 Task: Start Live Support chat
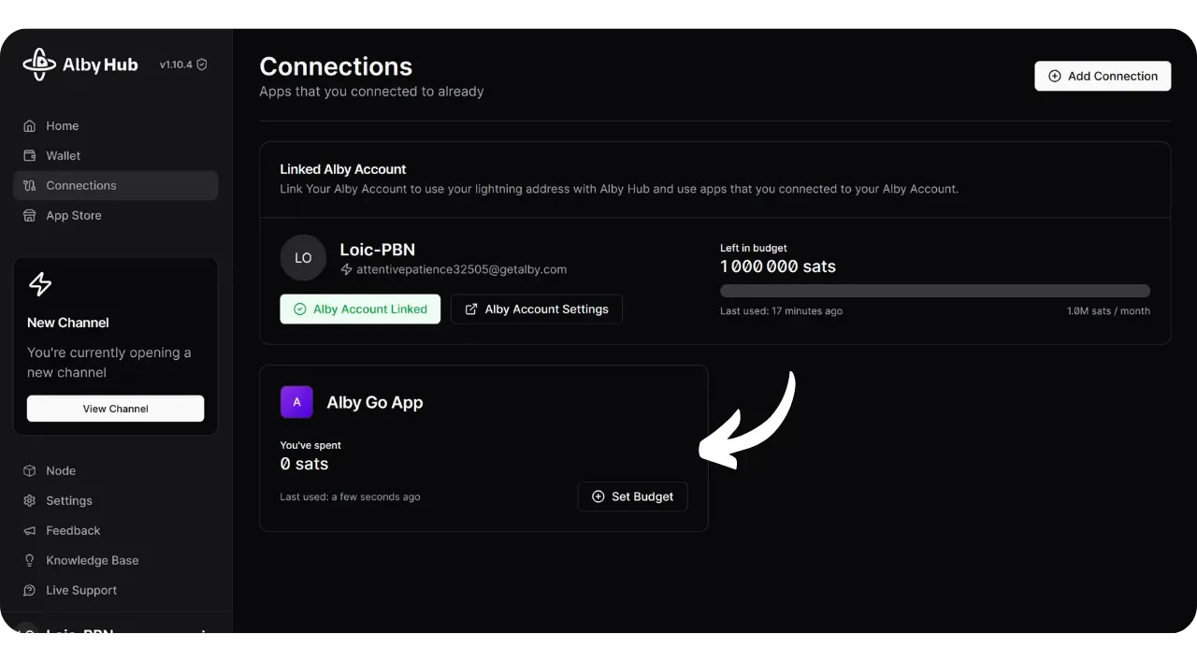81,591
